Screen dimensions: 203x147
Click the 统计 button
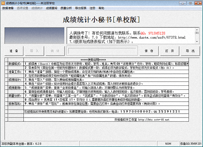55,51
